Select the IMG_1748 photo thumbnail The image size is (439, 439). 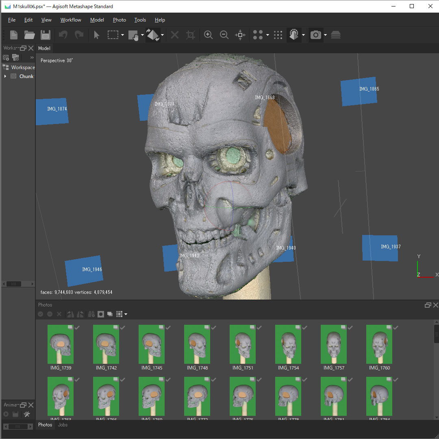197,344
